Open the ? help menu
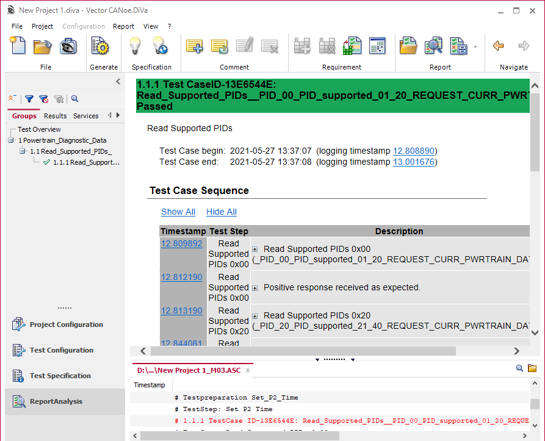The width and height of the screenshot is (545, 441). (169, 26)
